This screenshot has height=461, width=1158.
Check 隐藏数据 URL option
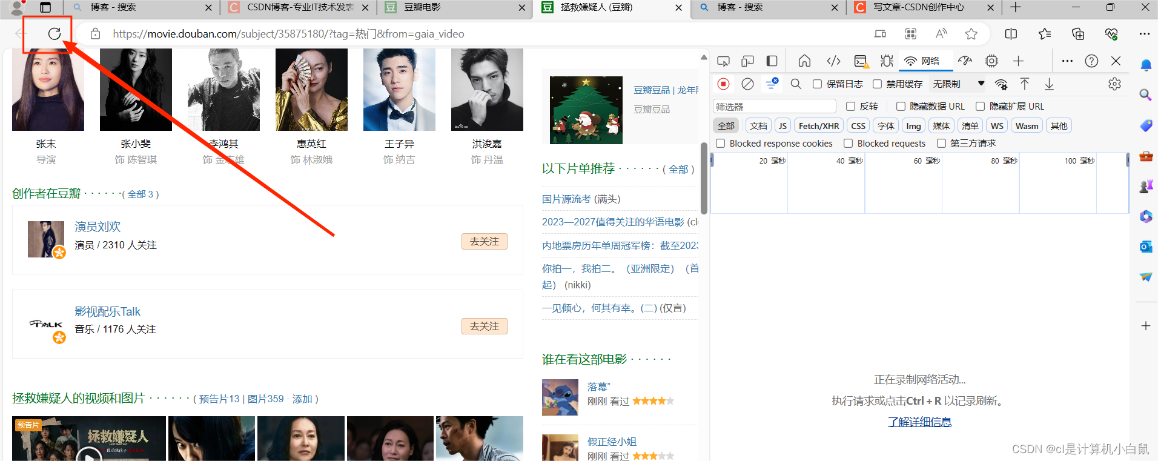point(901,107)
